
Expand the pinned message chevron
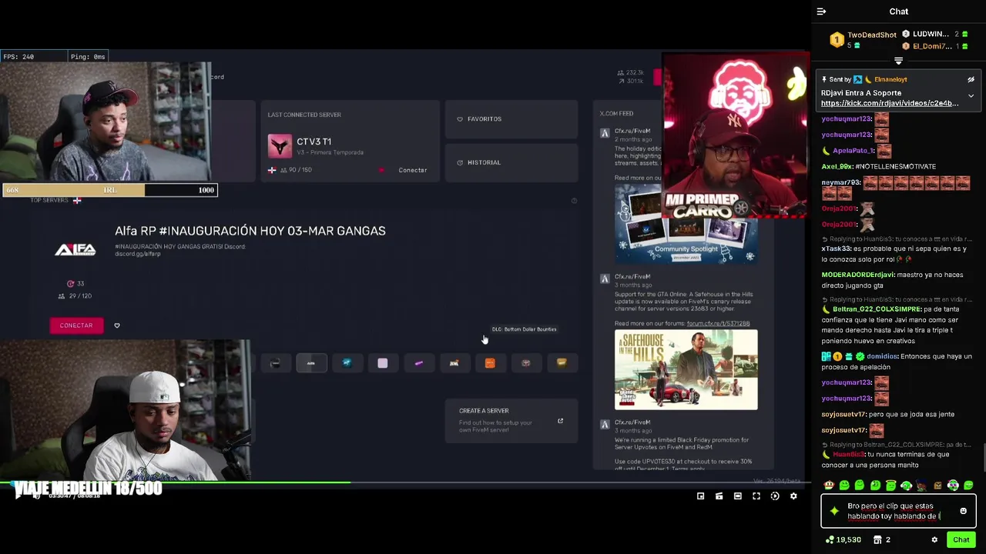click(971, 96)
